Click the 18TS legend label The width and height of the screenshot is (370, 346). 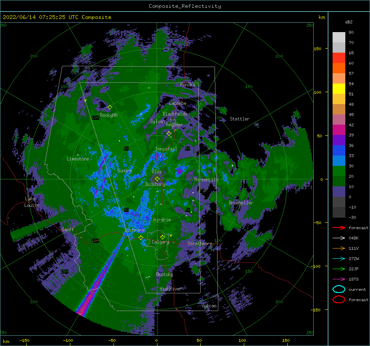(x=354, y=279)
